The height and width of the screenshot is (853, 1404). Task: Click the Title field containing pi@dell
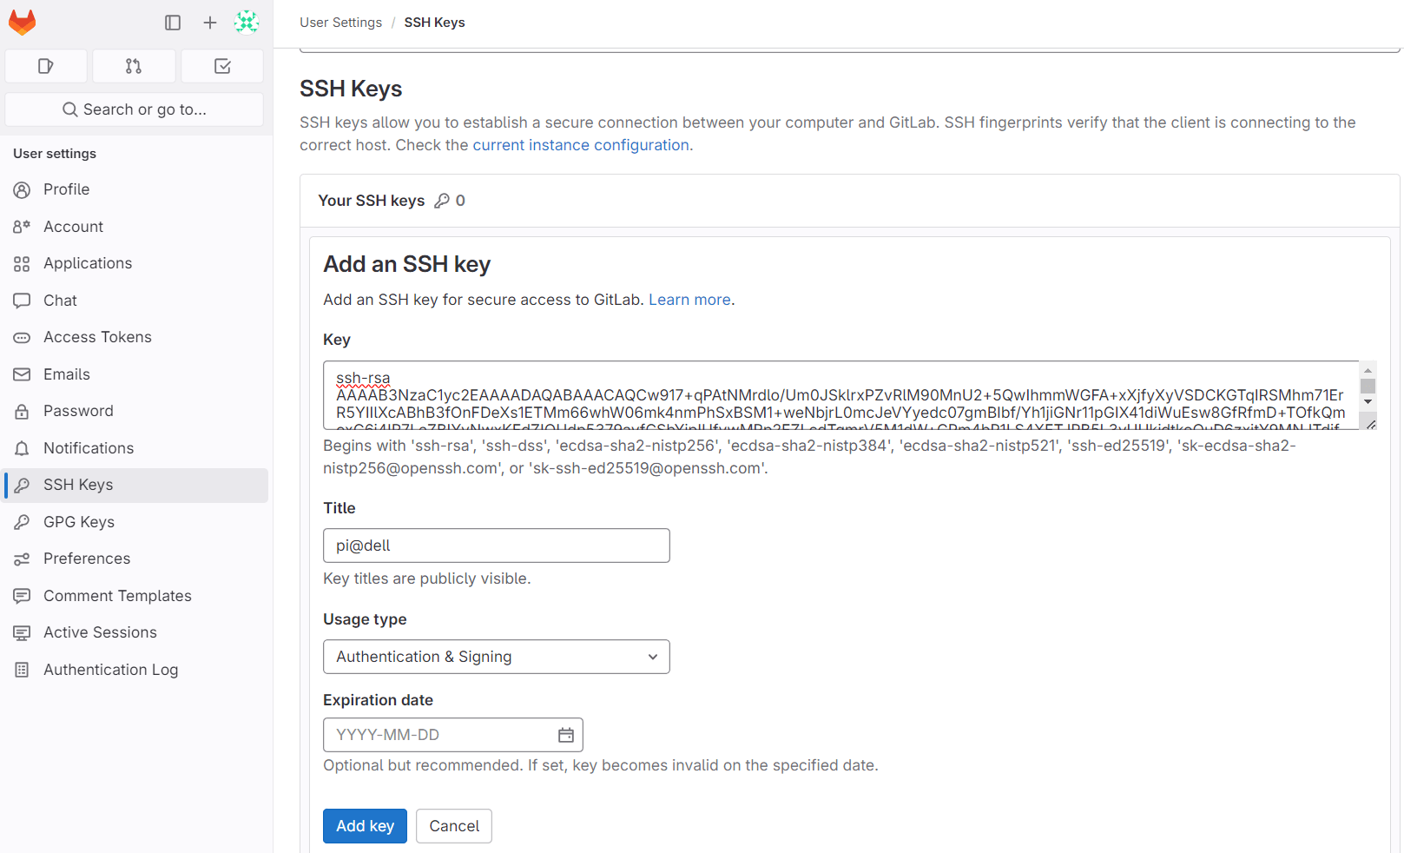[496, 546]
